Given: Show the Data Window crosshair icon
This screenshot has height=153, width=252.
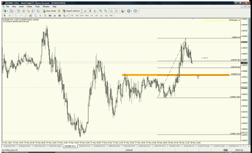Looking at the screenshot, I should coord(23,11).
